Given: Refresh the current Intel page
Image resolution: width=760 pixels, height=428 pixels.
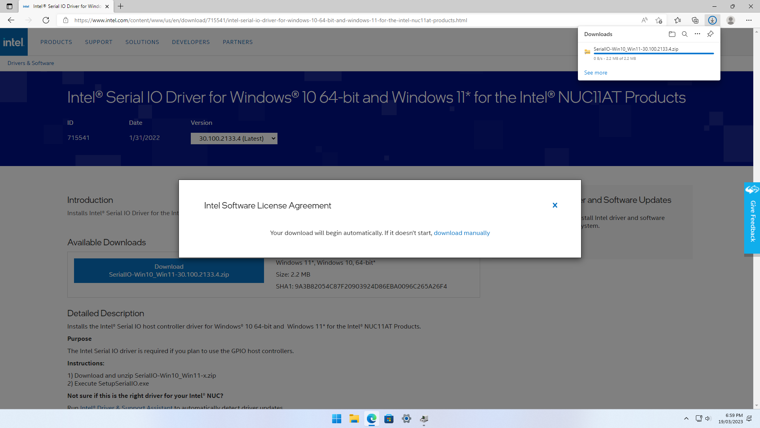Looking at the screenshot, I should point(46,20).
